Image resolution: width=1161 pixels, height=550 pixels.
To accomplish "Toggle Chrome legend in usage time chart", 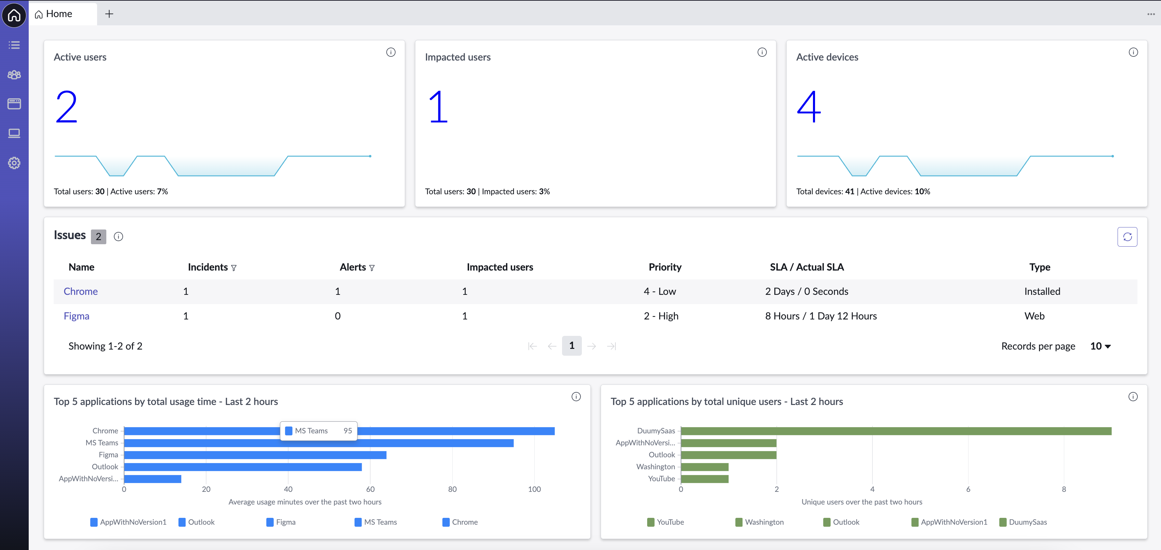I will (460, 522).
